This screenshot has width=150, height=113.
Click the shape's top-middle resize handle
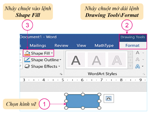point(83,95)
